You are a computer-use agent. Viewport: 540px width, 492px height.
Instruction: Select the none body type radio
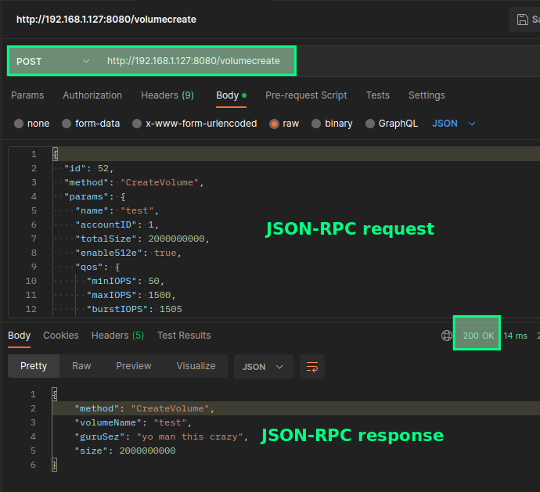tap(19, 124)
